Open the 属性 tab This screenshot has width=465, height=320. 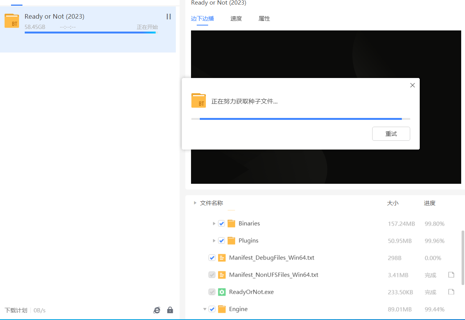tap(264, 19)
